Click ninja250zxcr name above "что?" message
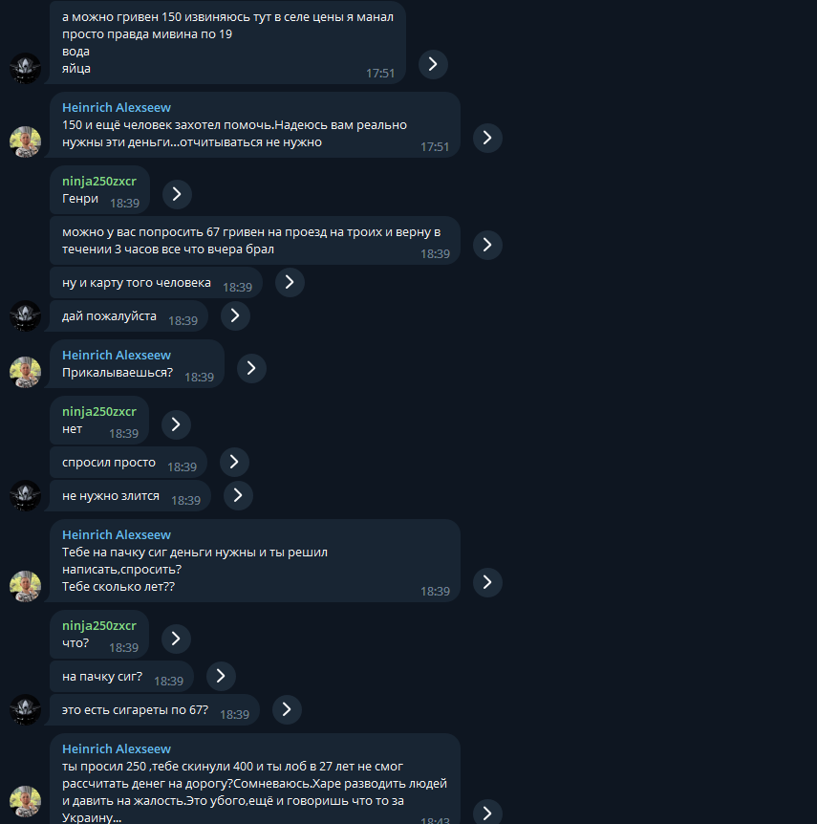Screen dimensions: 817x824 [x=98, y=626]
